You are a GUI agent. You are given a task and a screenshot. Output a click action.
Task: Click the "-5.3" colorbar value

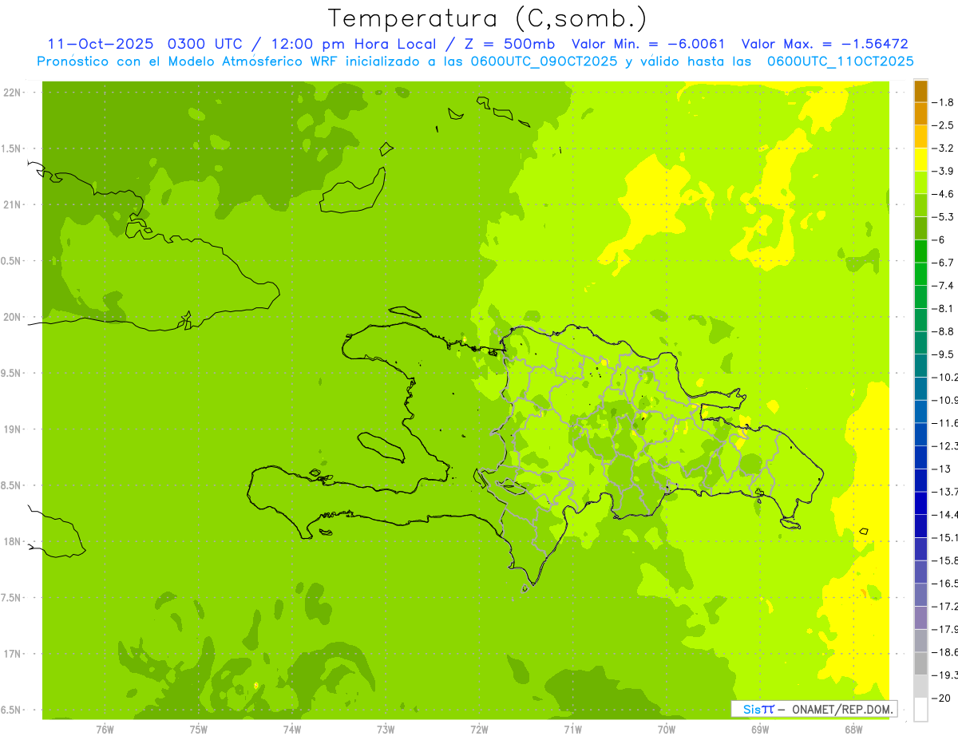pyautogui.click(x=942, y=216)
